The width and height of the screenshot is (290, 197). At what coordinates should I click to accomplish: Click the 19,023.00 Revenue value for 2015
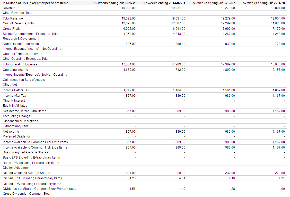129,8
